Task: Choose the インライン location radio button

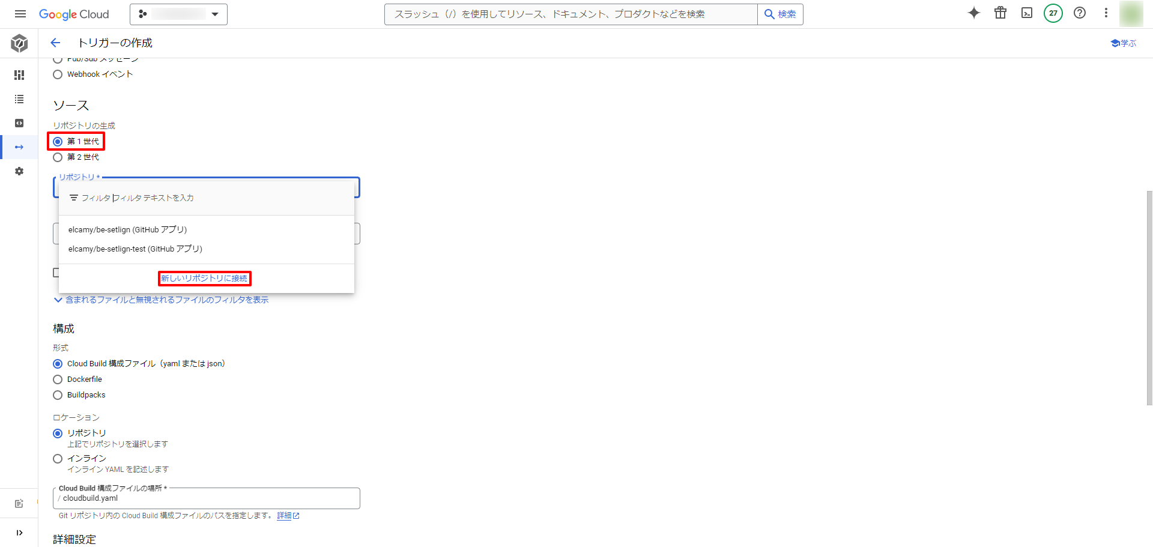Action: click(58, 459)
